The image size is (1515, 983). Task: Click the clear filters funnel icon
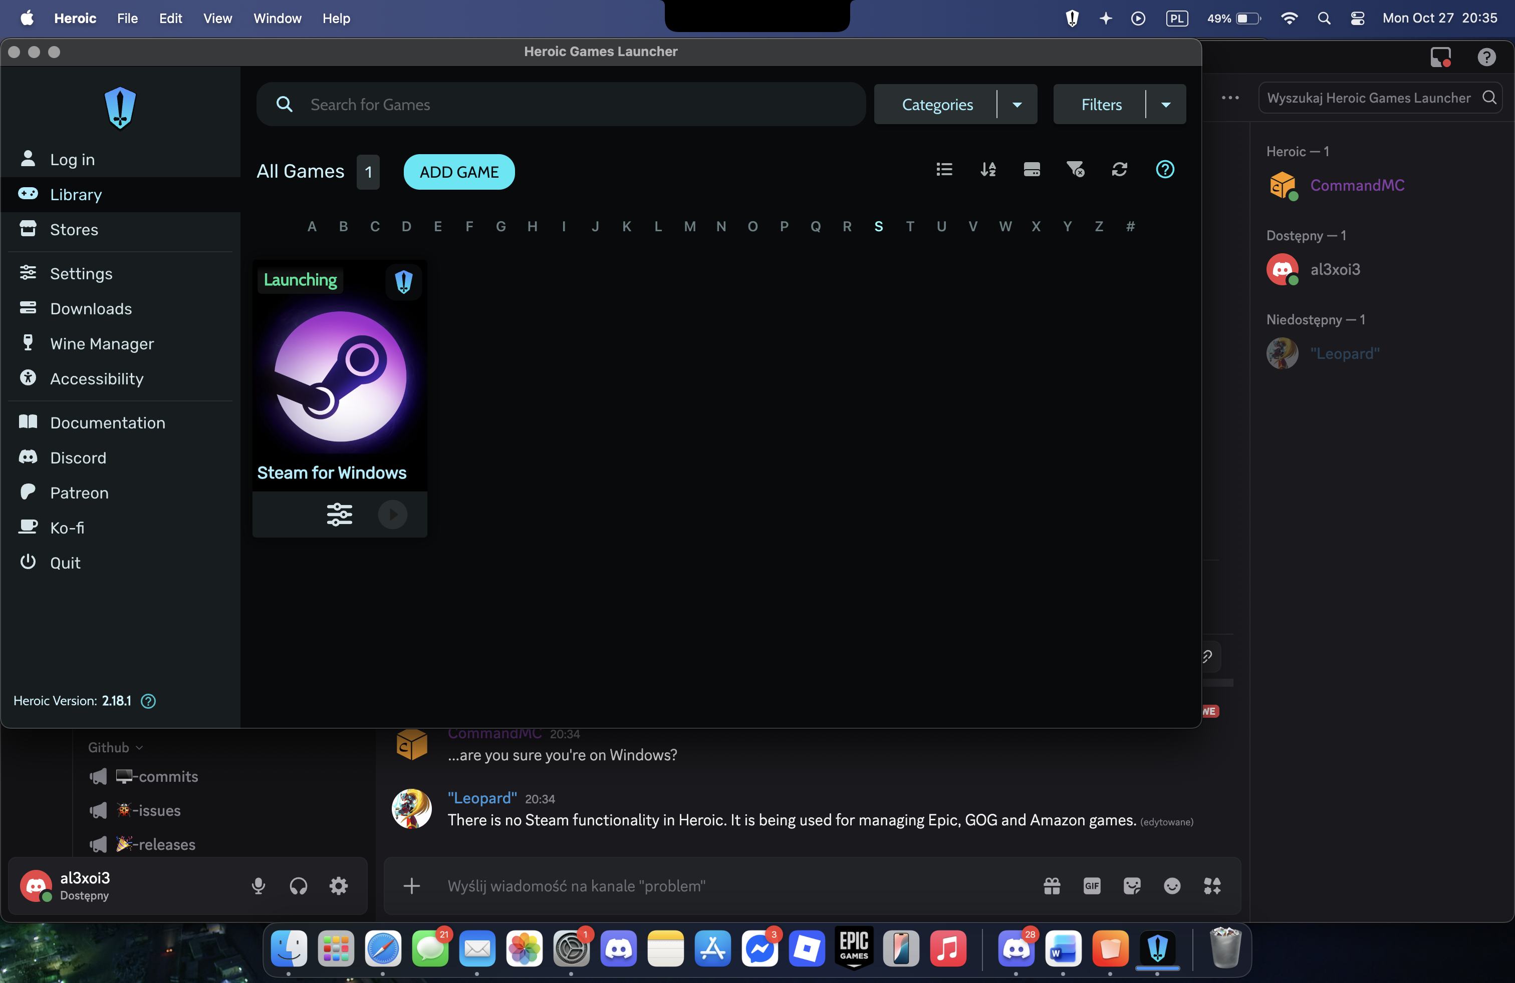[x=1075, y=169]
